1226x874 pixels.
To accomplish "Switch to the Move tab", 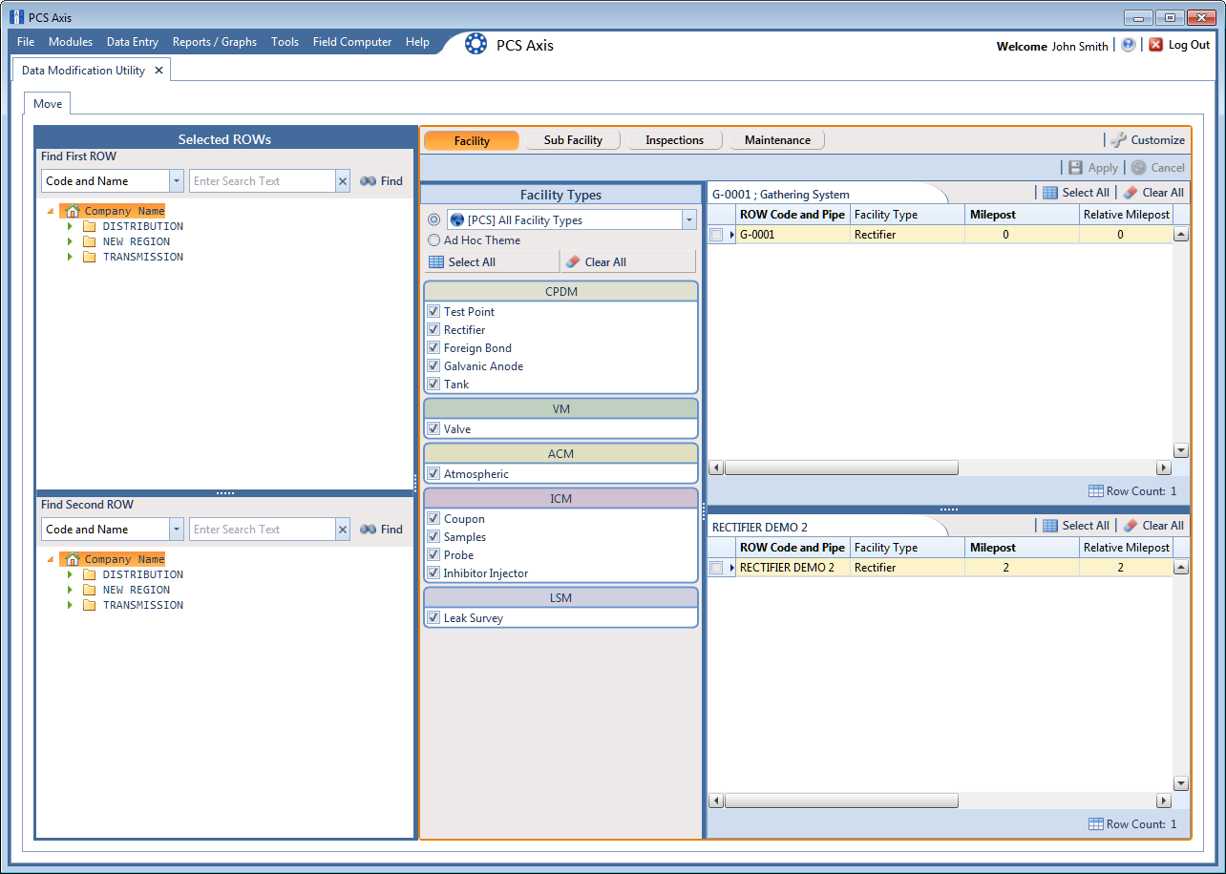I will pyautogui.click(x=48, y=104).
